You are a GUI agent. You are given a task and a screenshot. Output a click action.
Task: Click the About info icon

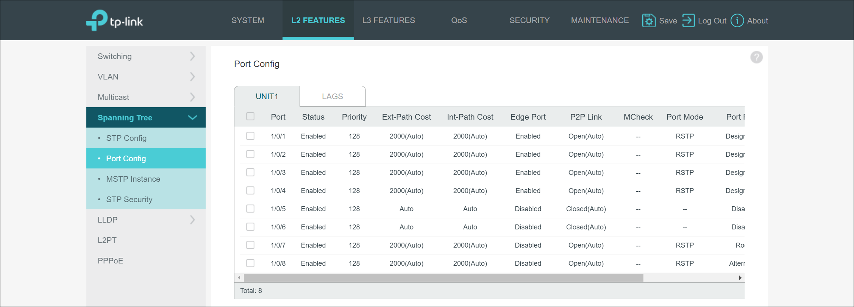click(x=737, y=20)
